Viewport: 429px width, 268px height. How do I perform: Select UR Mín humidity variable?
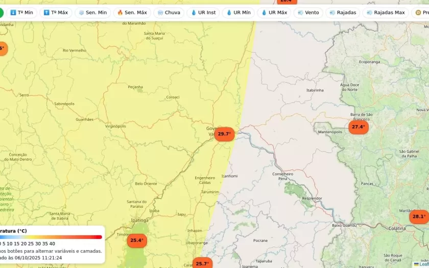tap(239, 12)
